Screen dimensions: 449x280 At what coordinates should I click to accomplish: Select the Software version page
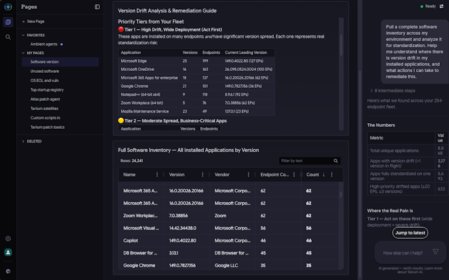coord(60,62)
